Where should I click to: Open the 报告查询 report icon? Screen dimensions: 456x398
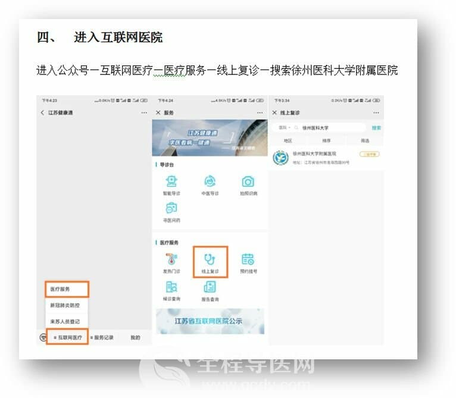click(210, 288)
